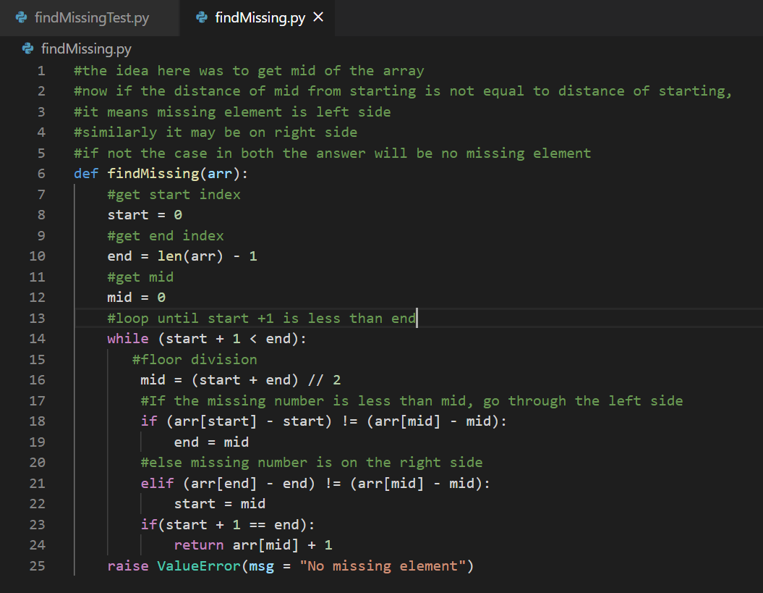Click the comment '#get mid'
763x593 pixels.
click(x=140, y=277)
